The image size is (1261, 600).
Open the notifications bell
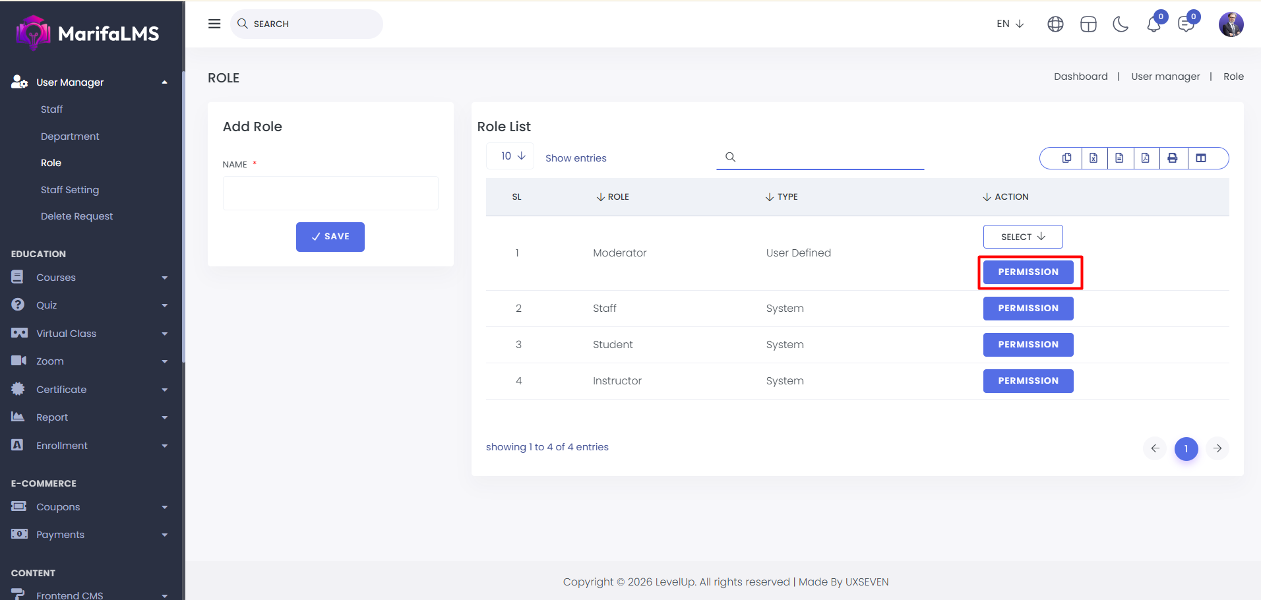pyautogui.click(x=1153, y=24)
